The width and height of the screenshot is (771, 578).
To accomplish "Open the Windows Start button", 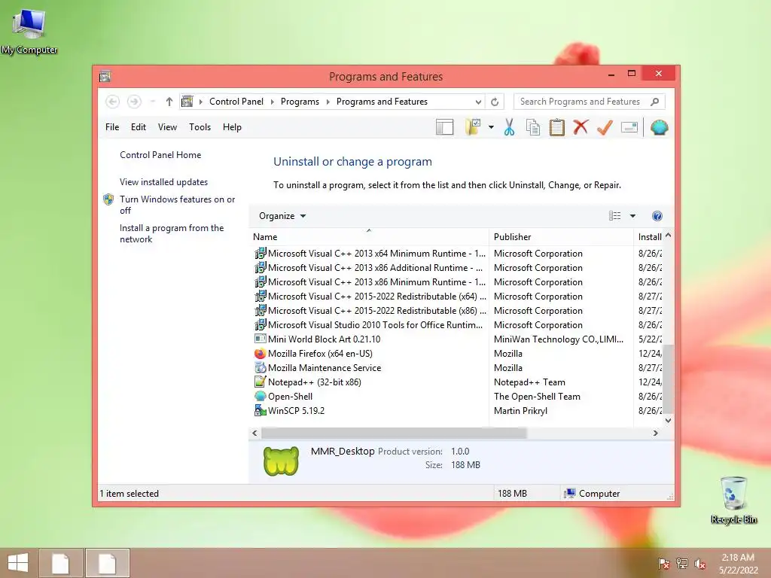I will click(x=18, y=563).
